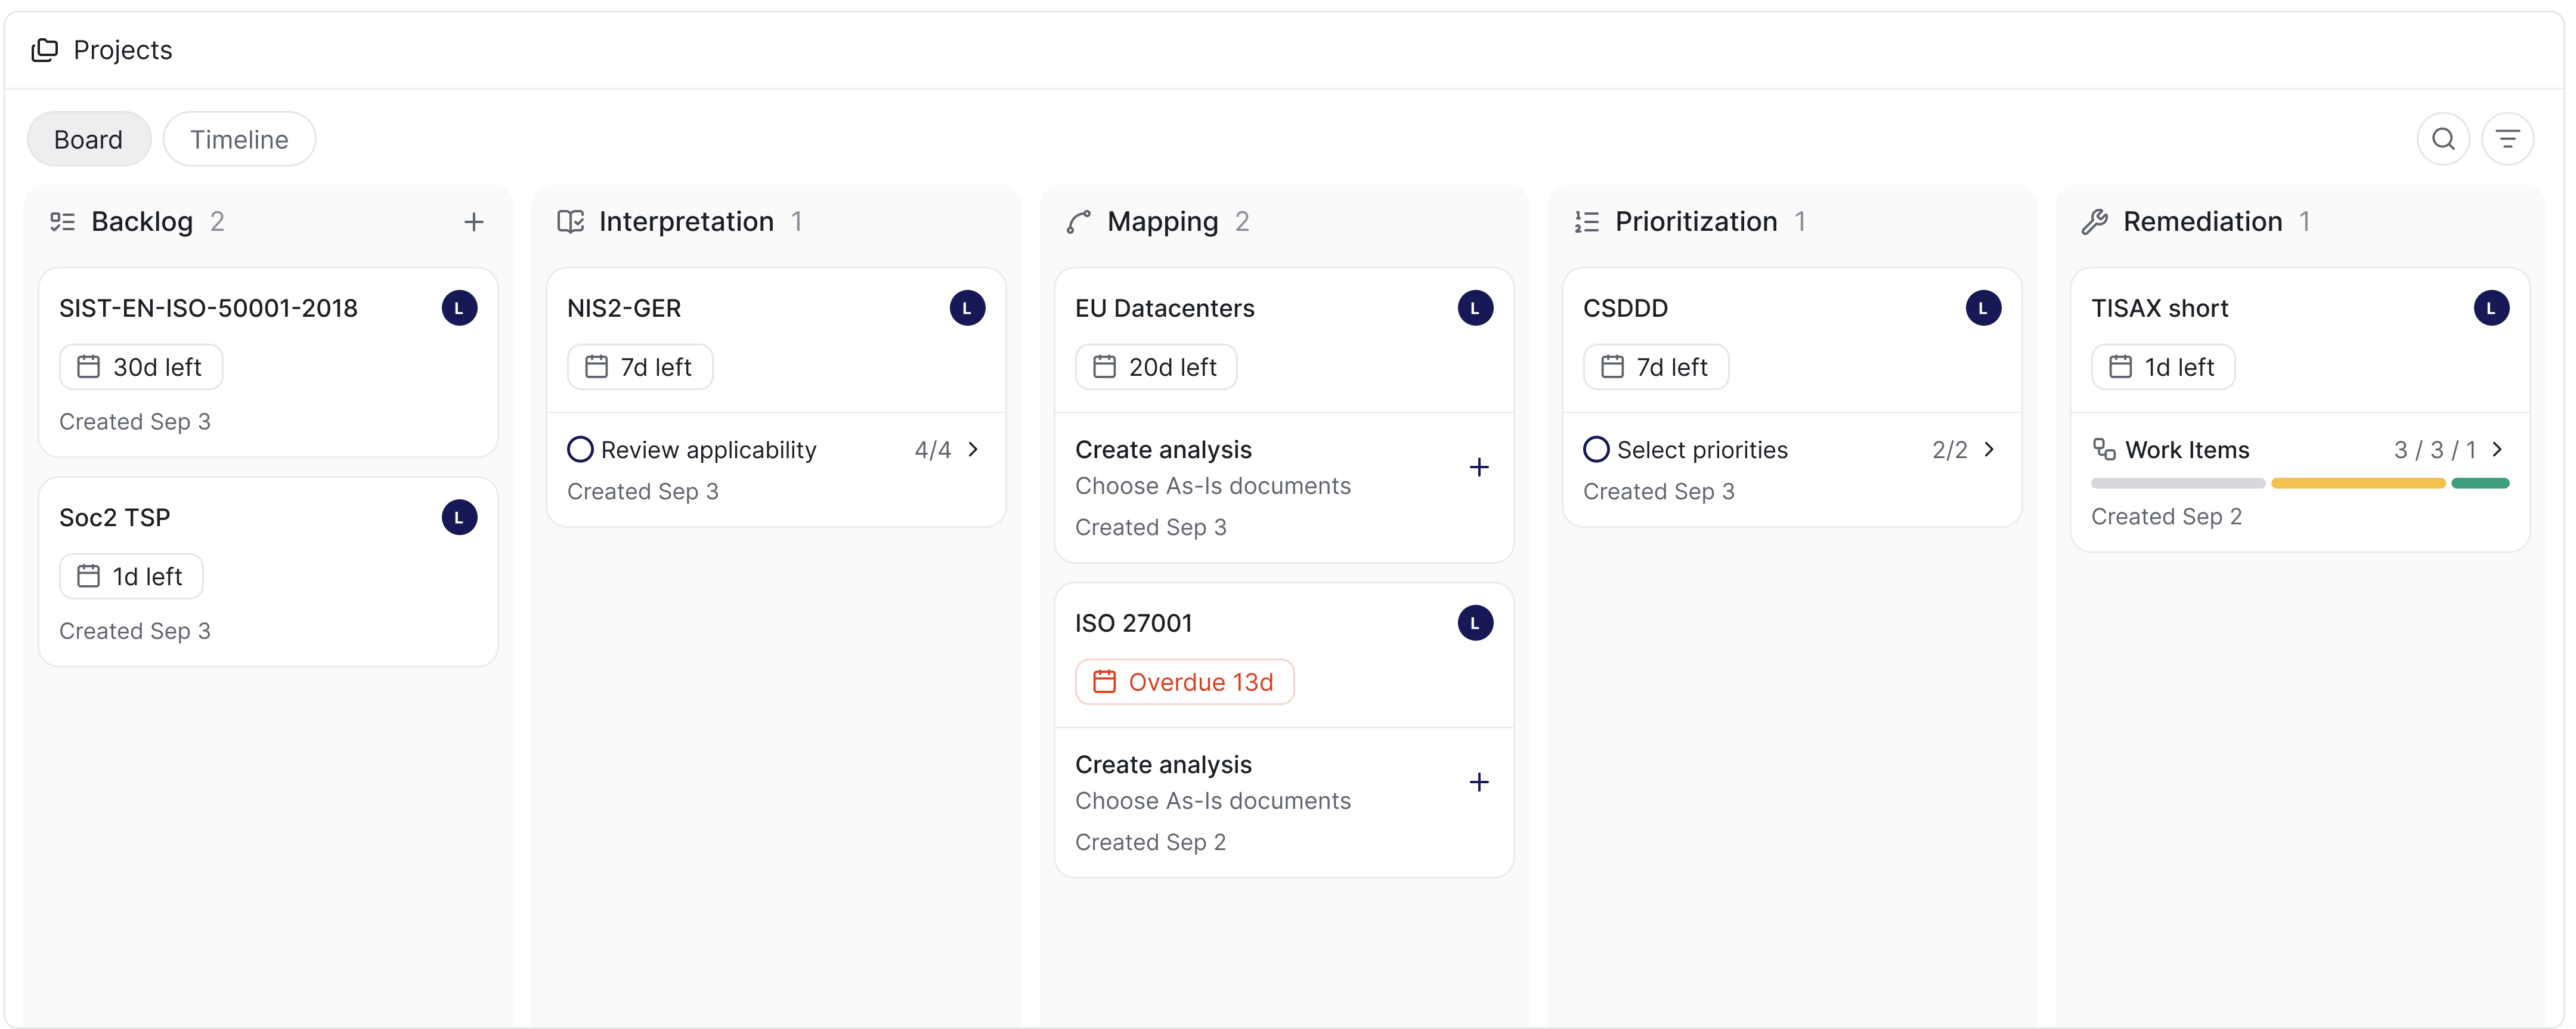Click the avatar on Soc2 TSP card

click(459, 517)
